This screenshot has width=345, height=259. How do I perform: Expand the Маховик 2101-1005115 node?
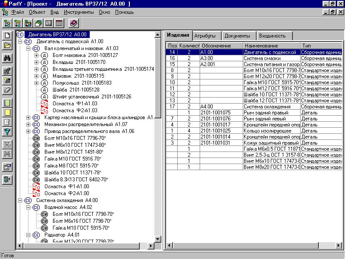tap(36, 76)
